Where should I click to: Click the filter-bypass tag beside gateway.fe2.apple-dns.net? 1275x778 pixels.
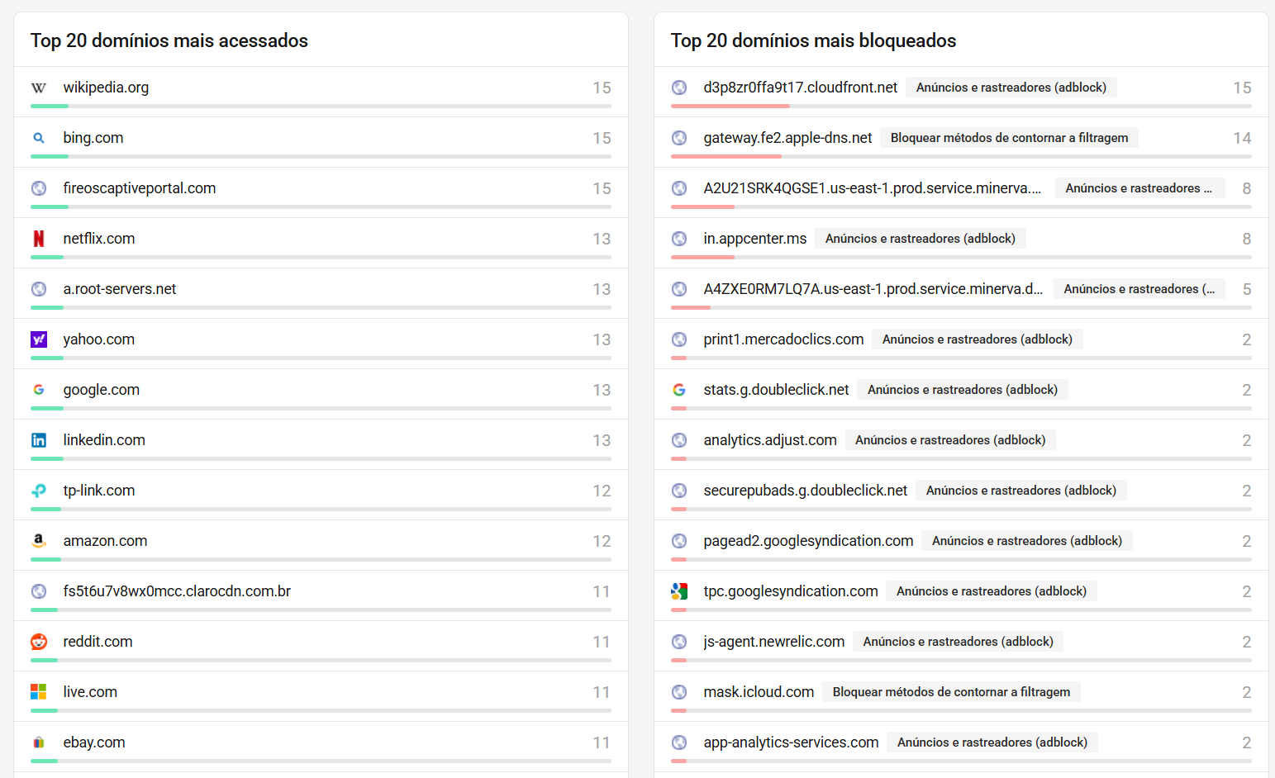[x=1009, y=138]
